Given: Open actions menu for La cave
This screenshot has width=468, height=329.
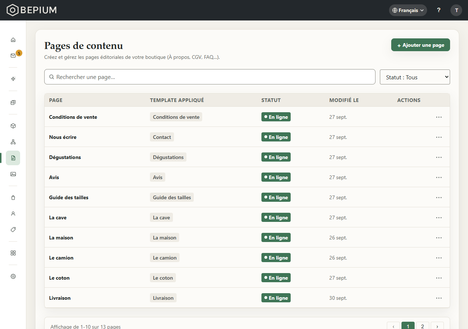Looking at the screenshot, I should (439, 218).
